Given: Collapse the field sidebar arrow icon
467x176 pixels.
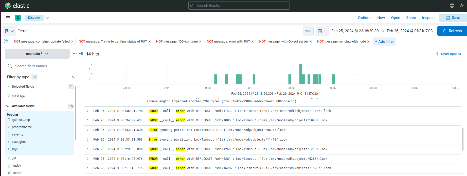Looking at the screenshot, I should point(81,54).
